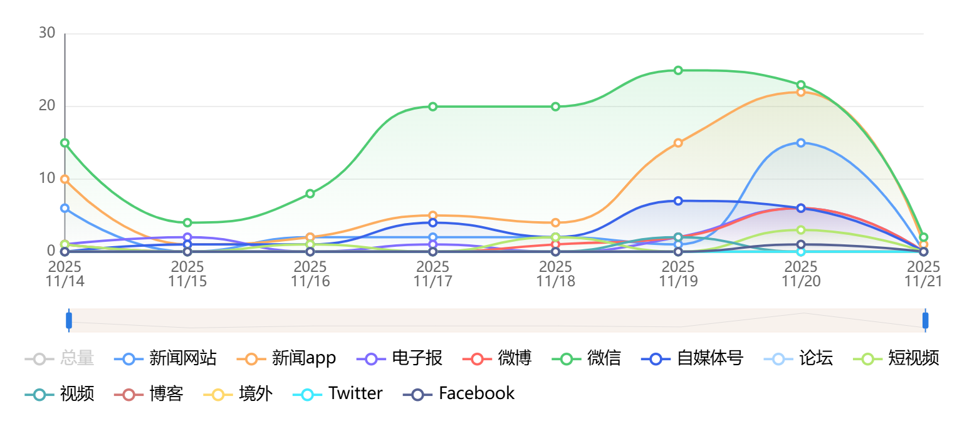Toggle 自媒体号 legend entry
Screen dimensions: 962x426
(x=693, y=359)
